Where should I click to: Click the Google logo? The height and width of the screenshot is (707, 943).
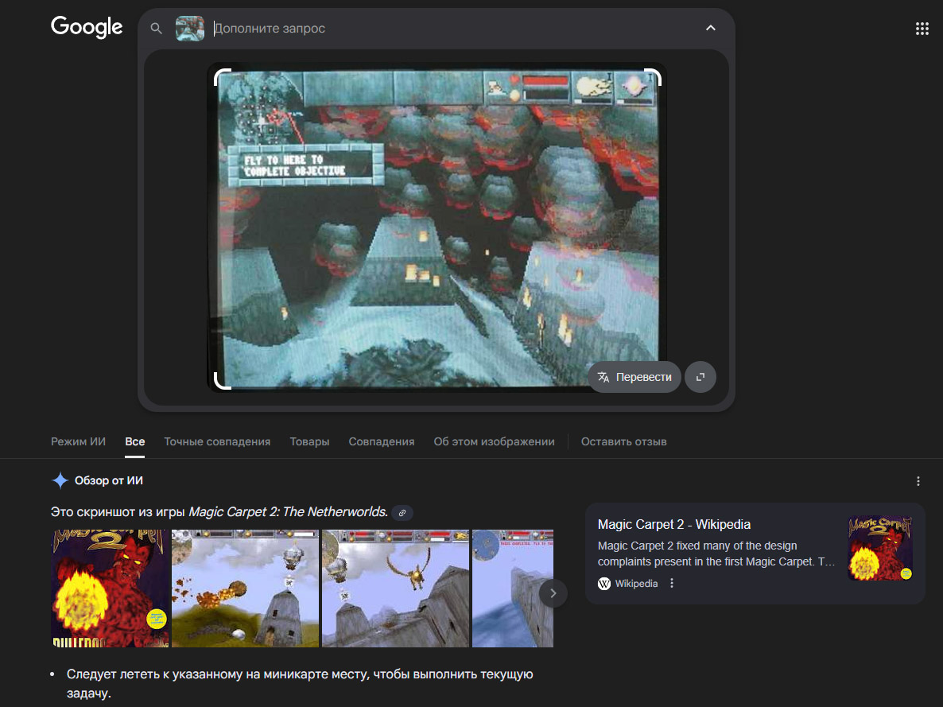(x=87, y=27)
